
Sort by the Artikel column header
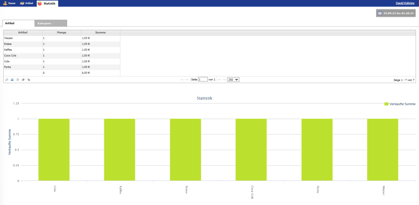[x=23, y=32]
